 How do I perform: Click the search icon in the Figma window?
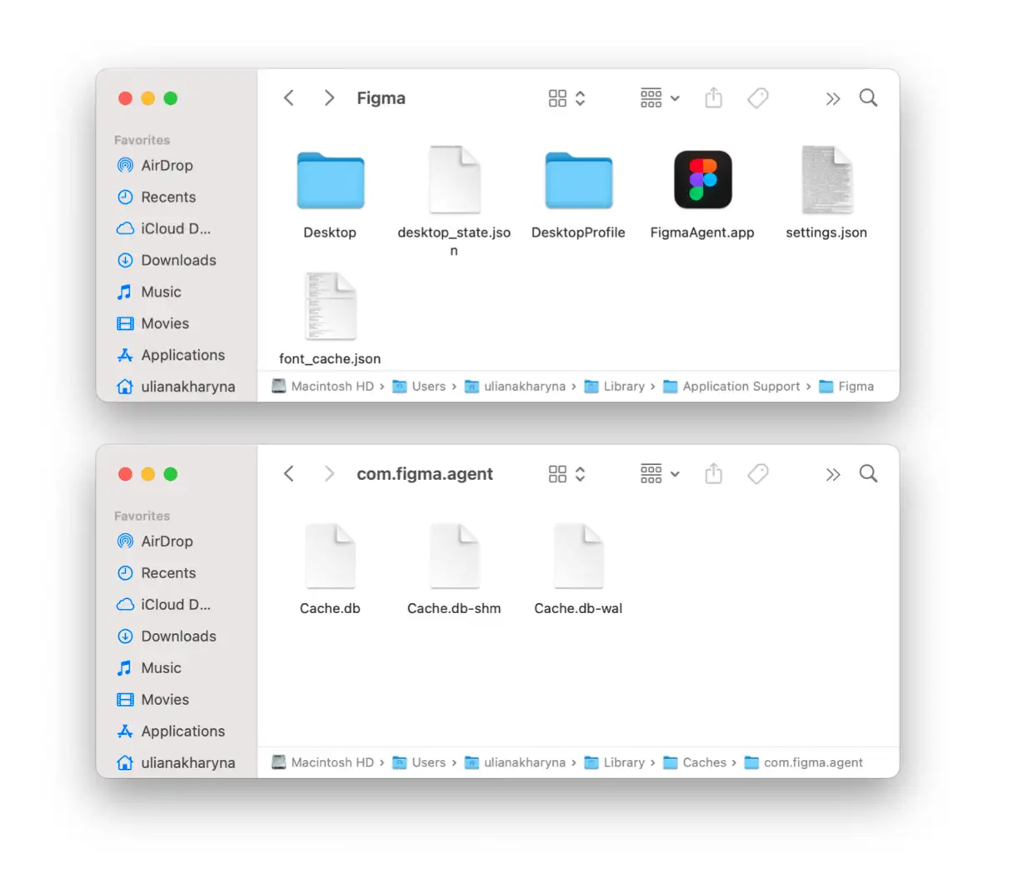pos(868,98)
